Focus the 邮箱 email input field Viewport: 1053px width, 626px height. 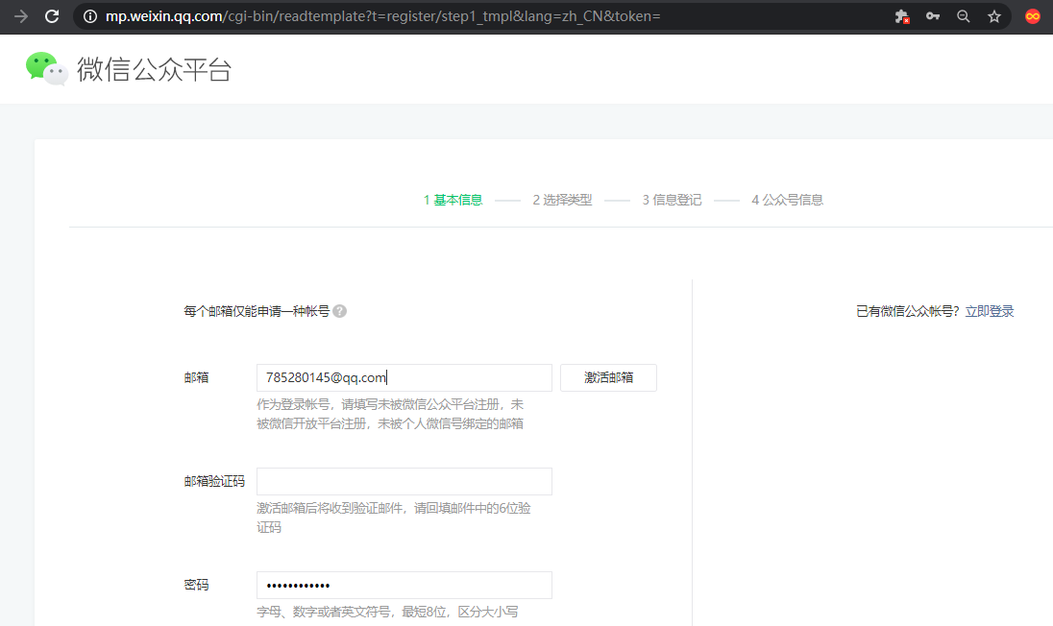tap(404, 377)
